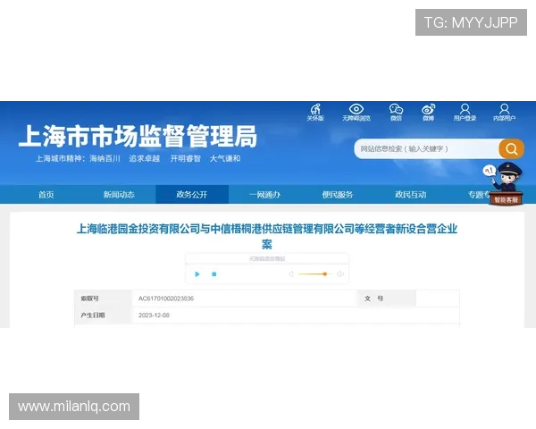
Task: Click the article headline about 新设合营企业案
Action: click(x=266, y=236)
